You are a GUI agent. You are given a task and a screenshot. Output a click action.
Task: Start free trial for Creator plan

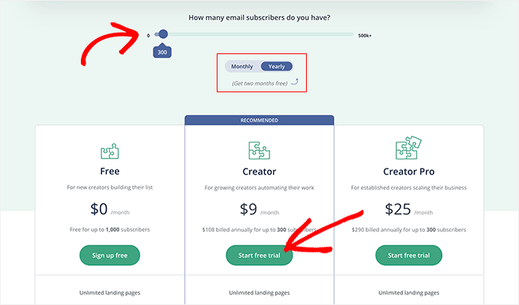point(259,255)
